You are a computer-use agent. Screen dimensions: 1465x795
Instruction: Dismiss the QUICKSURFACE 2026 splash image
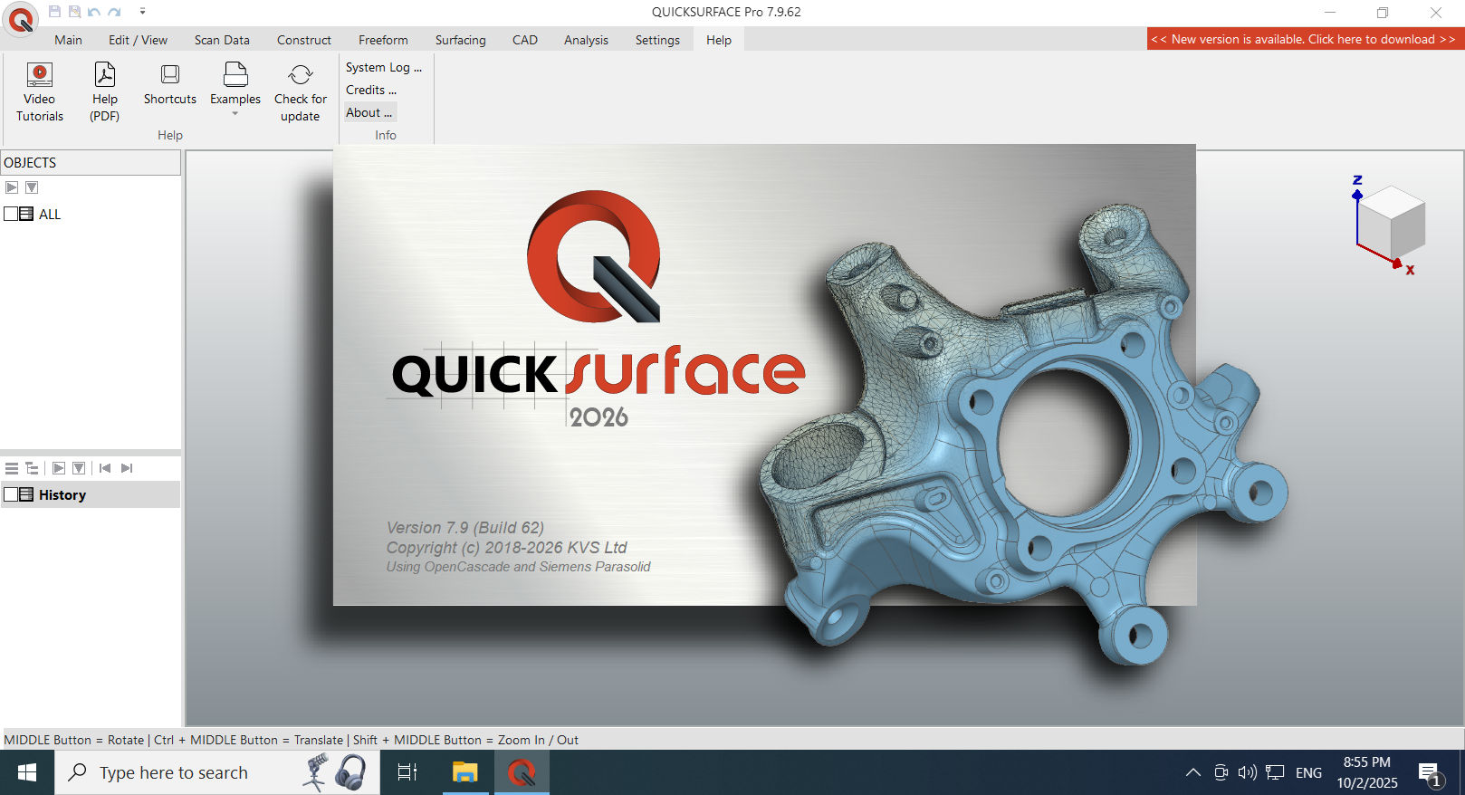coord(765,375)
